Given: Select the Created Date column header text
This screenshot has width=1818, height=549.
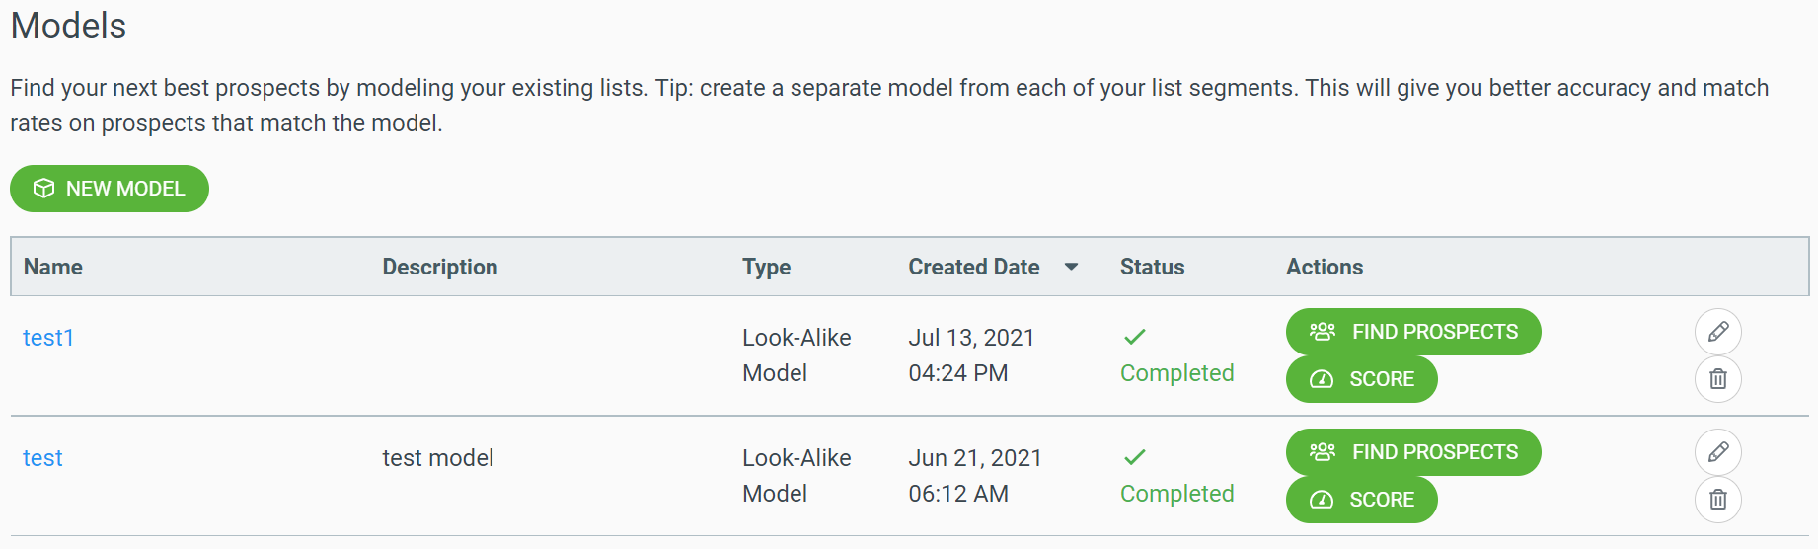Looking at the screenshot, I should tap(973, 267).
